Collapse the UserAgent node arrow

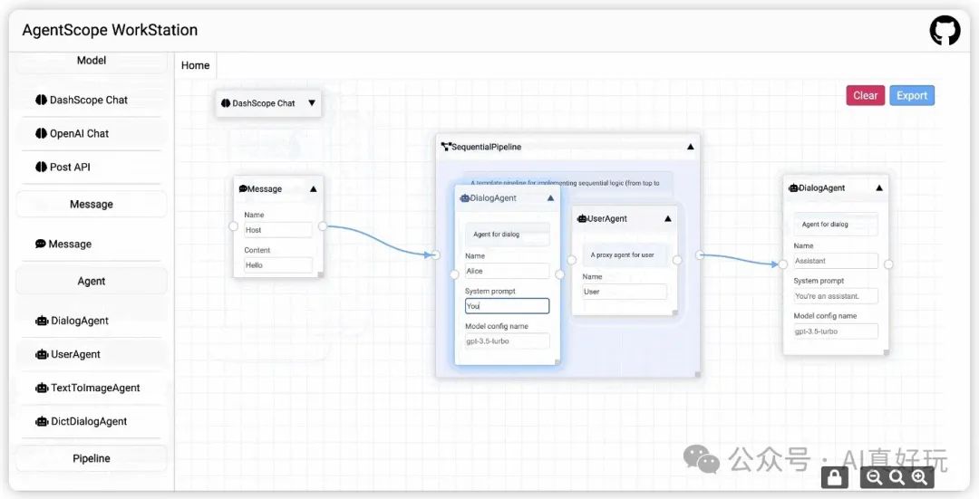click(668, 218)
